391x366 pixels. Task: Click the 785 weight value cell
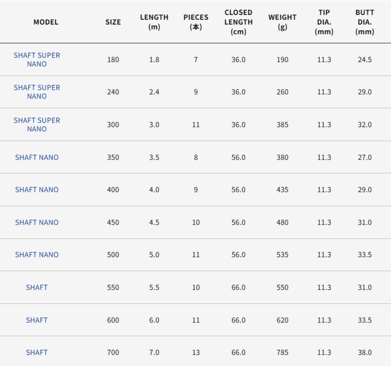point(282,352)
